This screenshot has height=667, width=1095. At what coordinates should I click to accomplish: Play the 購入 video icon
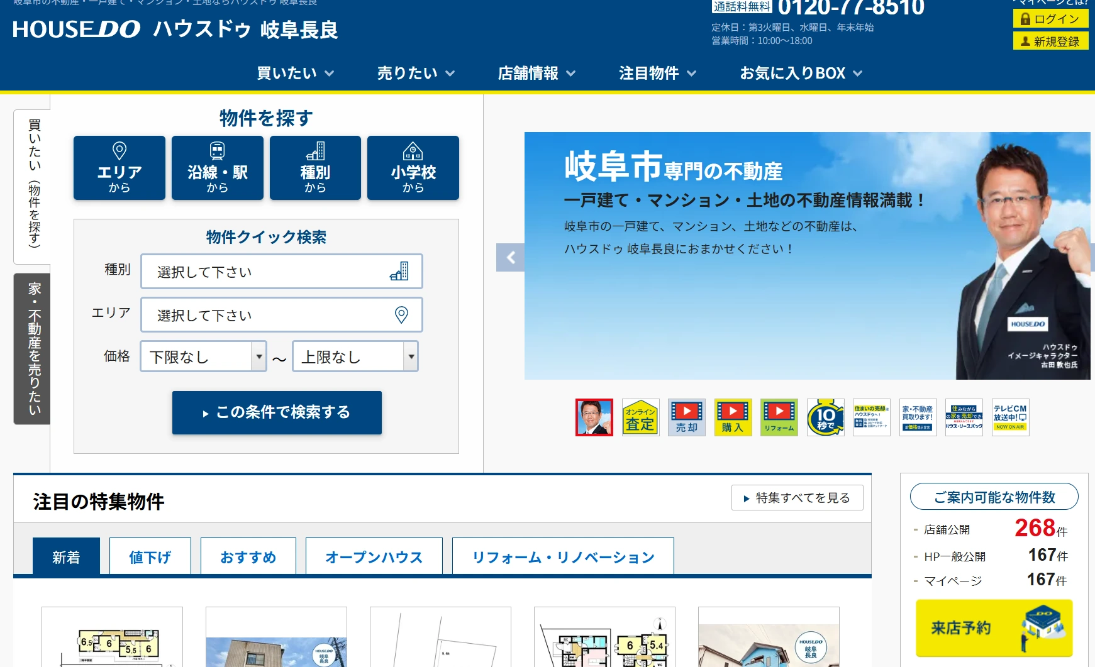pyautogui.click(x=733, y=417)
